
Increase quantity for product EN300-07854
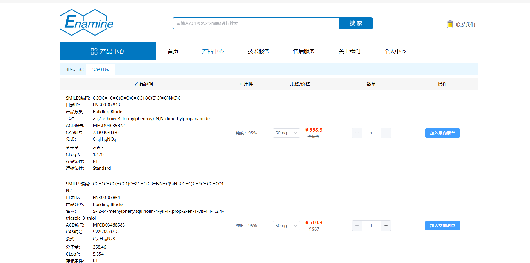pos(386,226)
